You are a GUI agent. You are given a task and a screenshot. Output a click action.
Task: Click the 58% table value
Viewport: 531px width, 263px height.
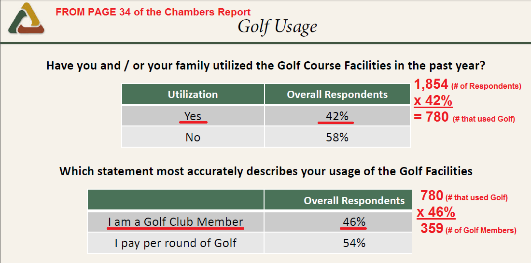(x=337, y=137)
